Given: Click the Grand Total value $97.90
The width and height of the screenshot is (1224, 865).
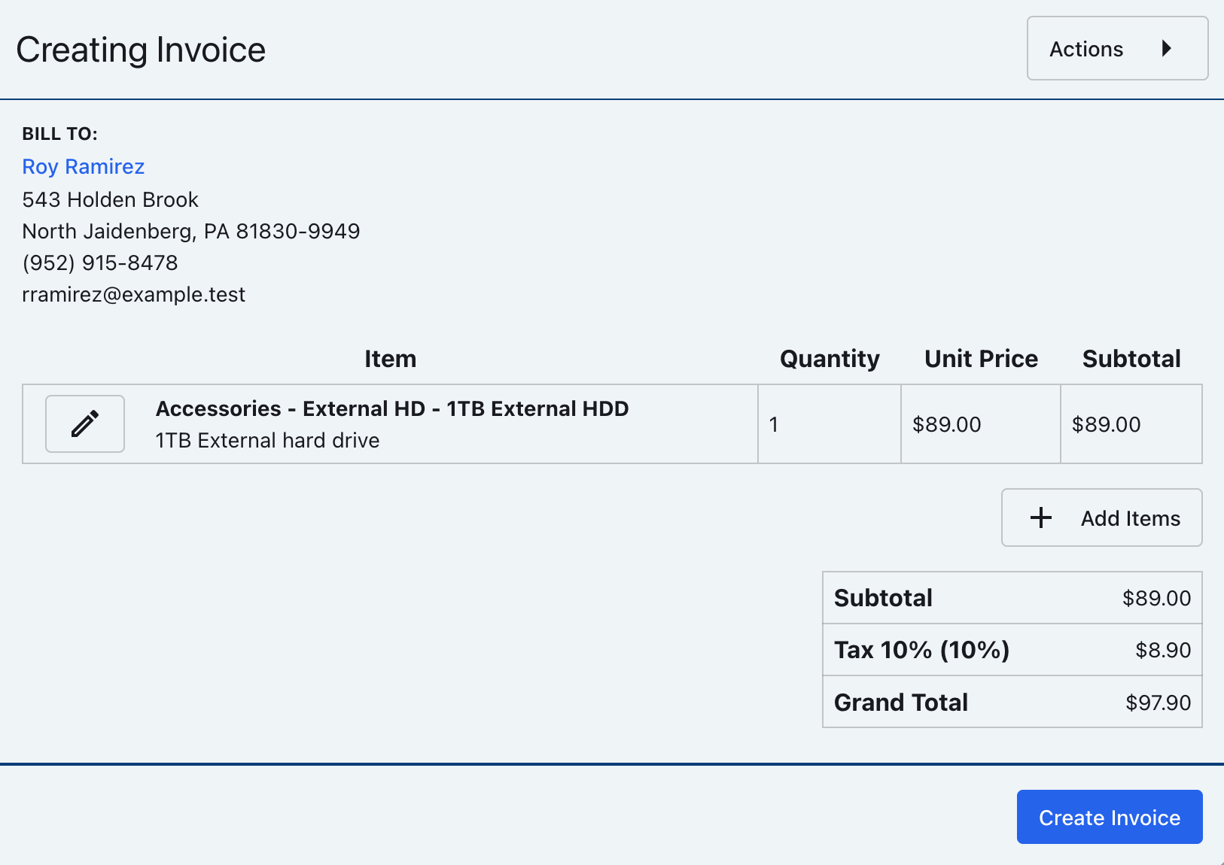Looking at the screenshot, I should (x=1158, y=703).
